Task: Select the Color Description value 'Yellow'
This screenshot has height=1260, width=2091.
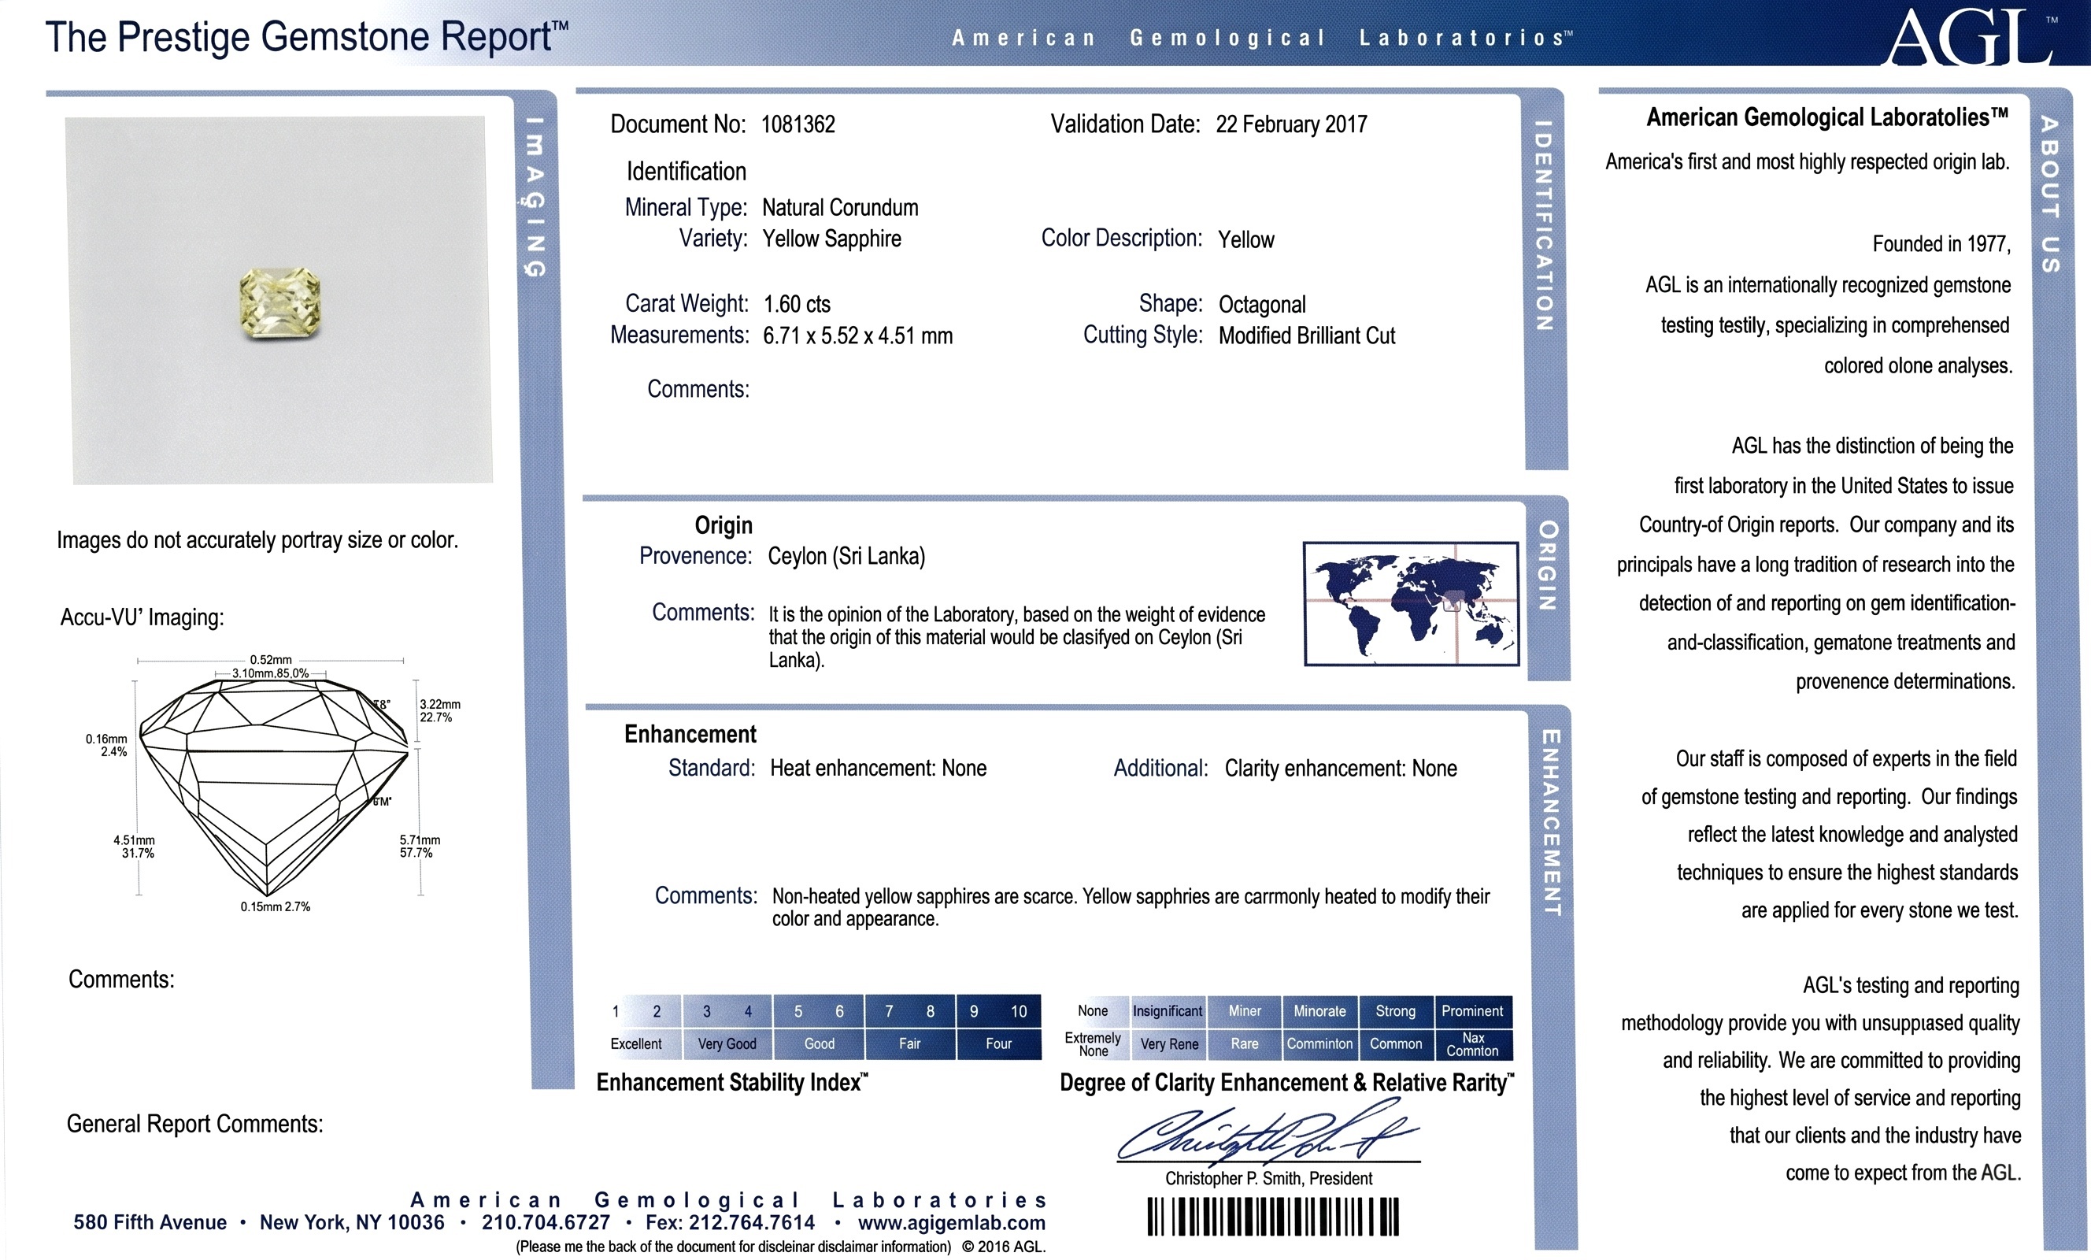Action: [1245, 239]
